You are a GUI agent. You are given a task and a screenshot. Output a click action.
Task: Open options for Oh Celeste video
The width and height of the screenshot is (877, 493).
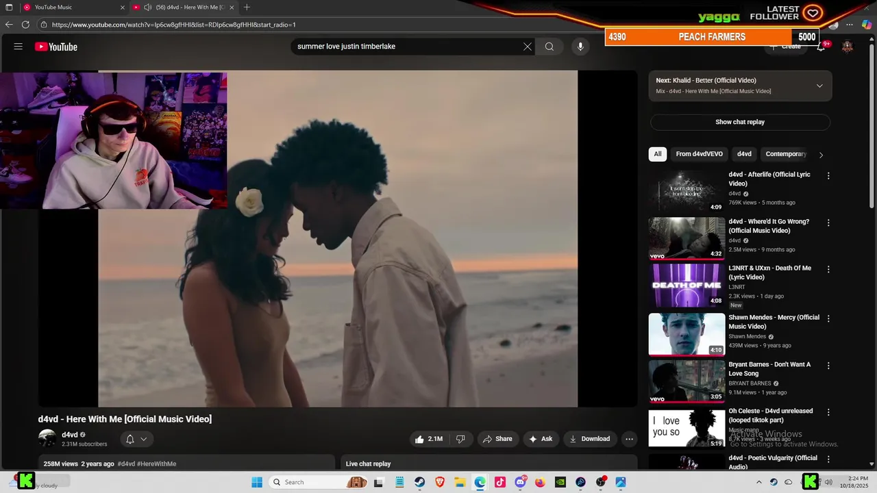tap(828, 412)
